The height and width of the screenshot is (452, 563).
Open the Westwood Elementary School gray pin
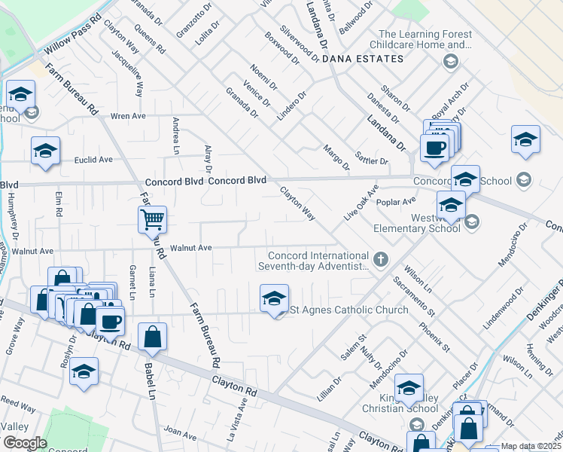tap(472, 222)
